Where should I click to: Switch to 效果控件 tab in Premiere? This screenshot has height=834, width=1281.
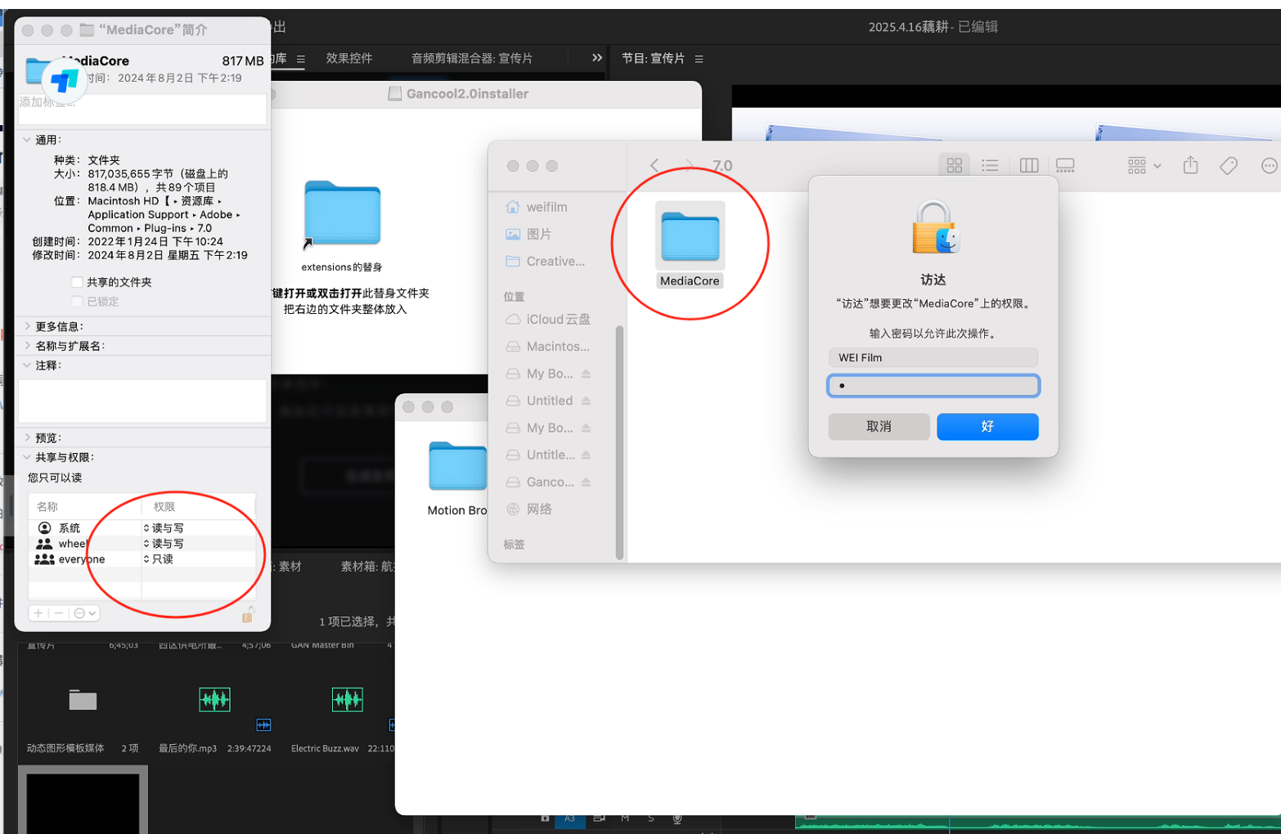pyautogui.click(x=349, y=58)
